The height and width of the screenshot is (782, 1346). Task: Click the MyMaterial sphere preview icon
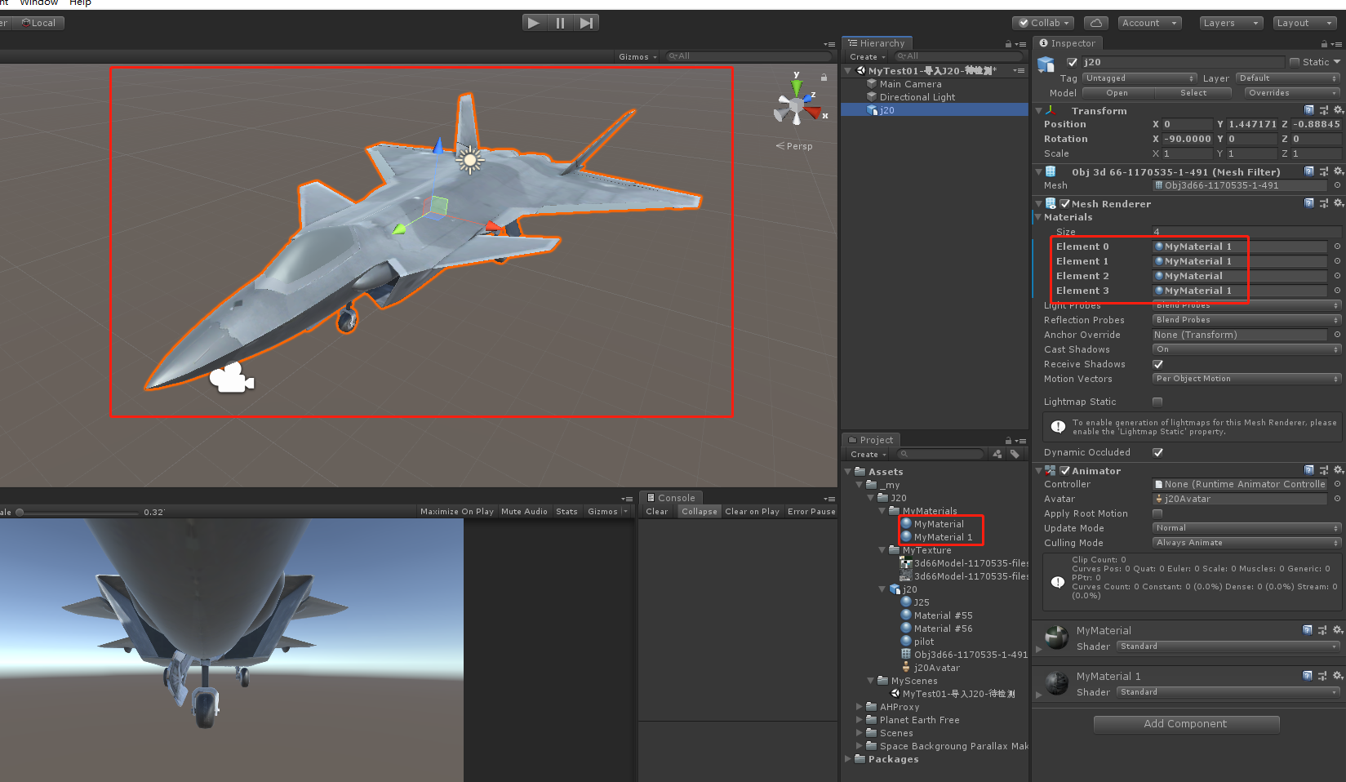1055,638
